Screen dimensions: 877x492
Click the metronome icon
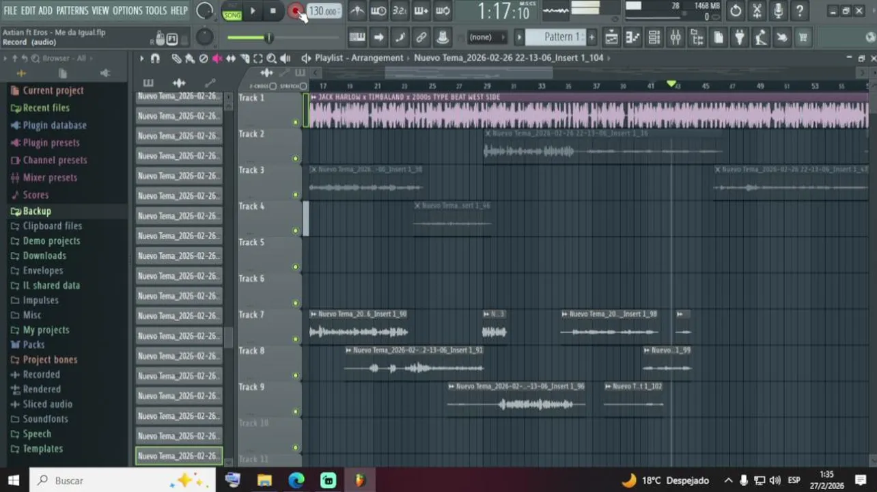tap(357, 11)
